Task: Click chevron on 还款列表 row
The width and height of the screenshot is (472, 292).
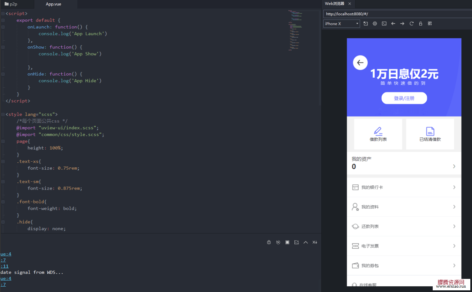Action: [454, 226]
